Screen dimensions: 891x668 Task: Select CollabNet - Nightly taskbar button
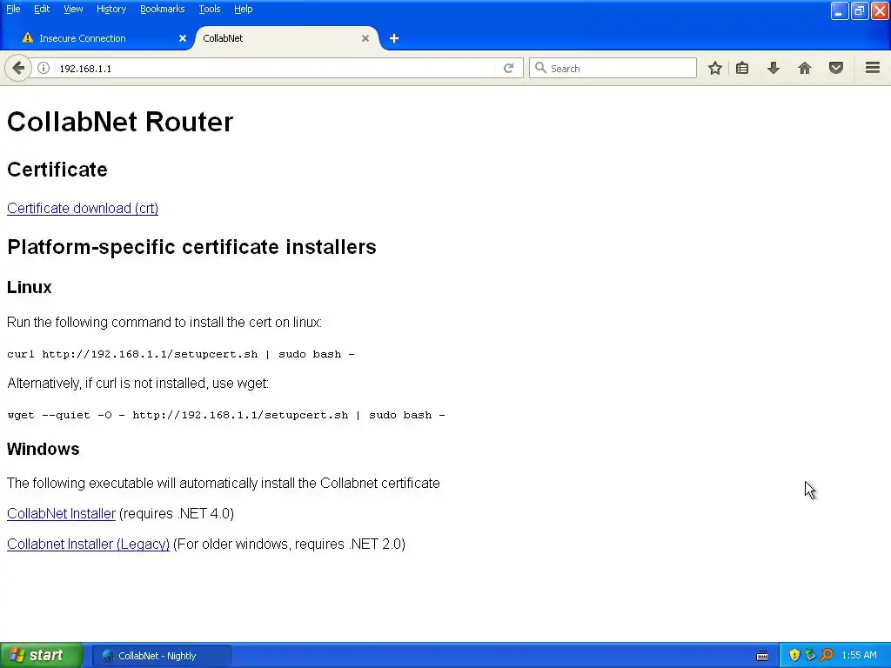click(x=161, y=656)
